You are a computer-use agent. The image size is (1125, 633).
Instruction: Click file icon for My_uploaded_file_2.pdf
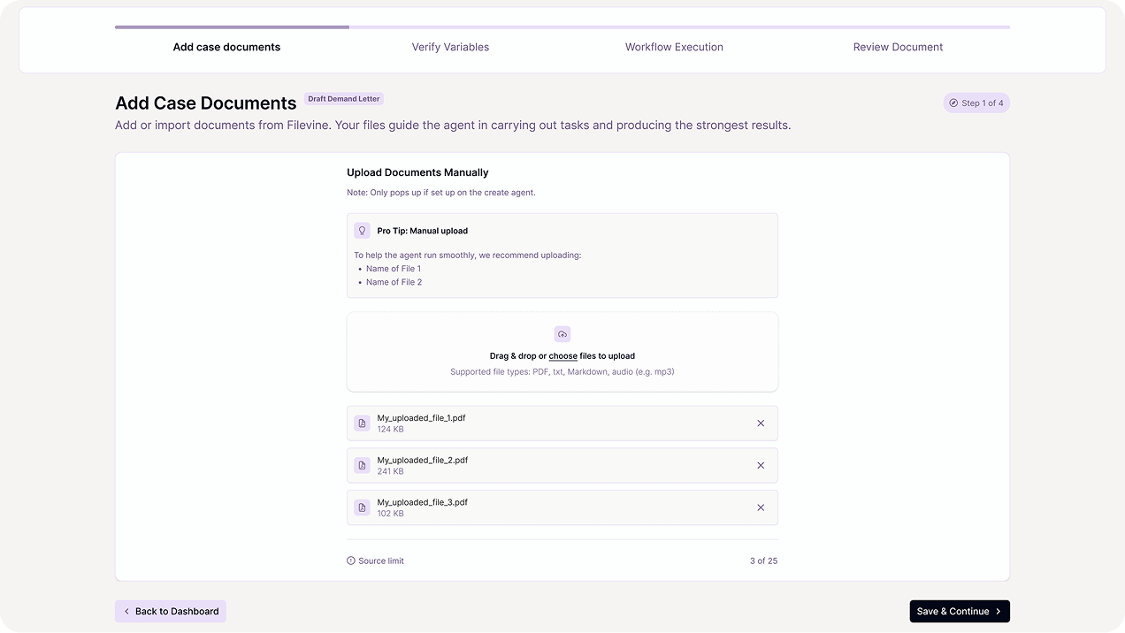pos(362,466)
